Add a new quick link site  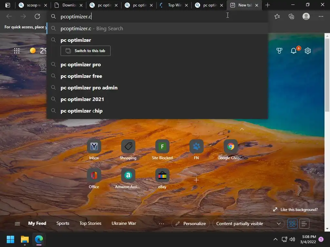tap(196, 180)
